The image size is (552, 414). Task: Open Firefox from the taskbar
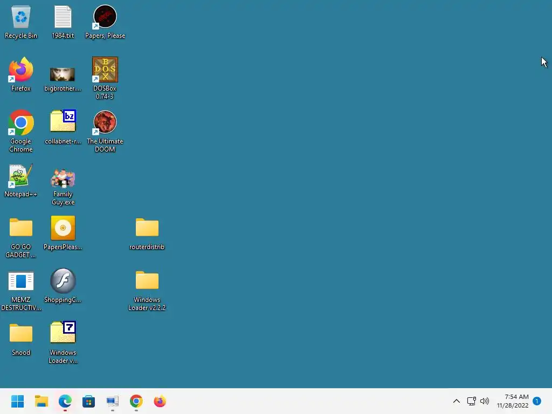pos(160,401)
